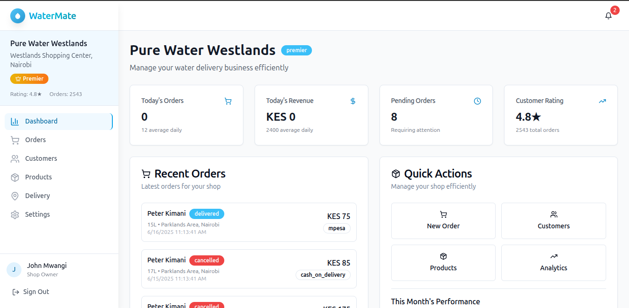Go to Orders in the sidebar
The width and height of the screenshot is (629, 308).
[x=59, y=140]
